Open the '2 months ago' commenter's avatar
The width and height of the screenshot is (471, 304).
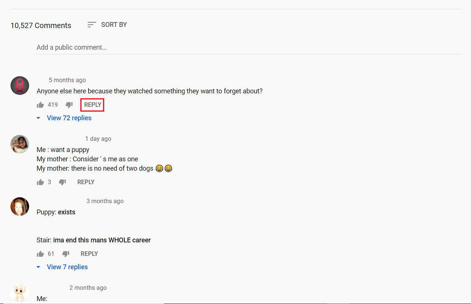[20, 293]
